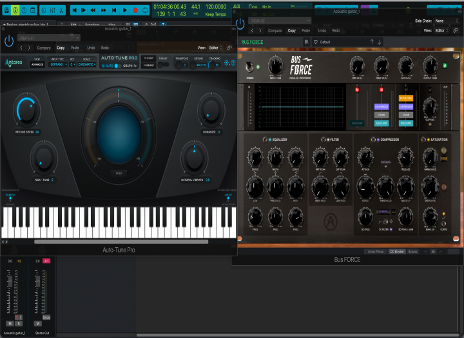Viewport: 464px width, 338px height.
Task: Toggle Compressor section on/off switch
Action: pyautogui.click(x=373, y=140)
